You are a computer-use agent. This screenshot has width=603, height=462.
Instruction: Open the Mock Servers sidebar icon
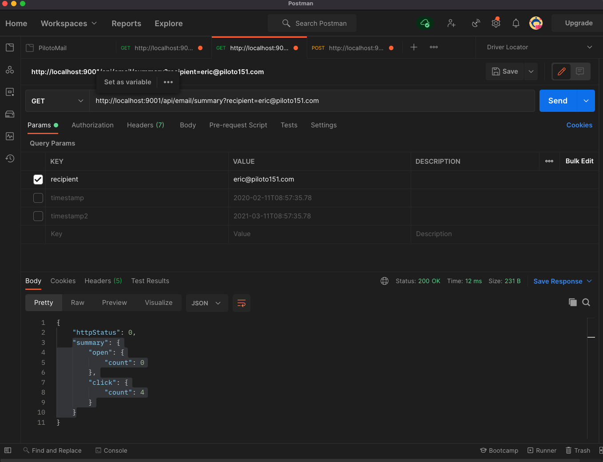(x=10, y=114)
